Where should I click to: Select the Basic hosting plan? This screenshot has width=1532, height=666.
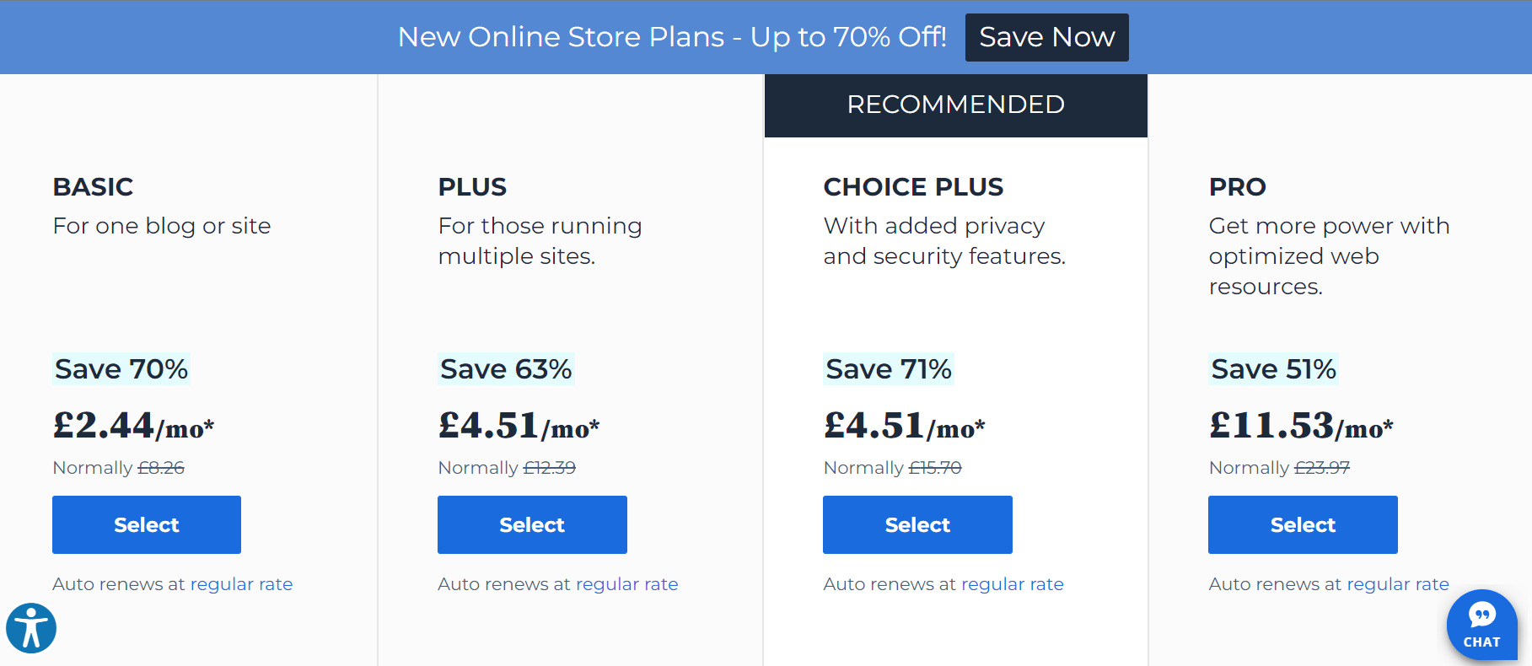pyautogui.click(x=147, y=524)
